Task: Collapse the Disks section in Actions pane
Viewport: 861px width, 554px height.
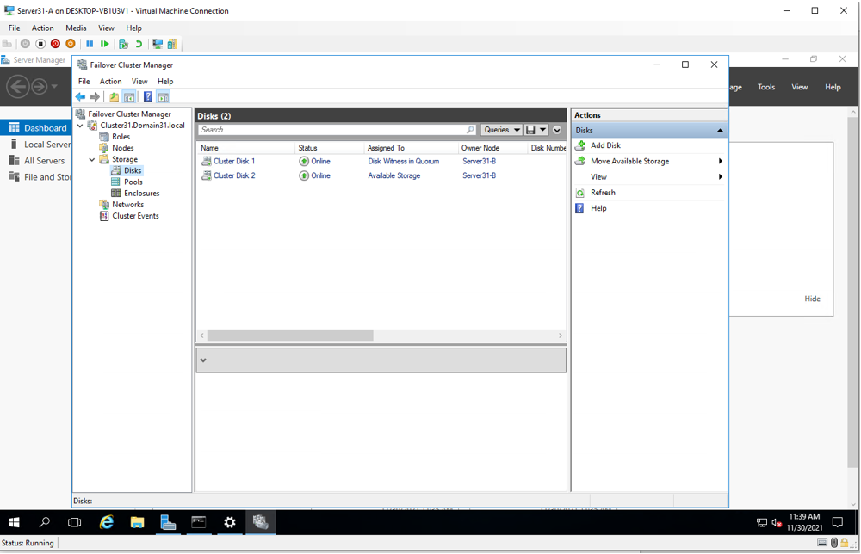Action: point(720,131)
